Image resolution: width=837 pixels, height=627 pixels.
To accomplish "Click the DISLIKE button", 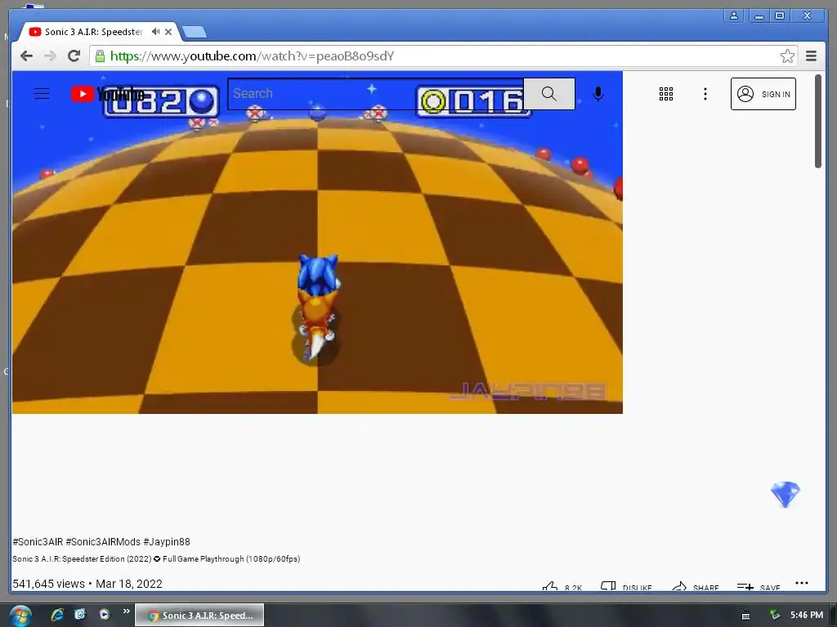I will click(626, 587).
